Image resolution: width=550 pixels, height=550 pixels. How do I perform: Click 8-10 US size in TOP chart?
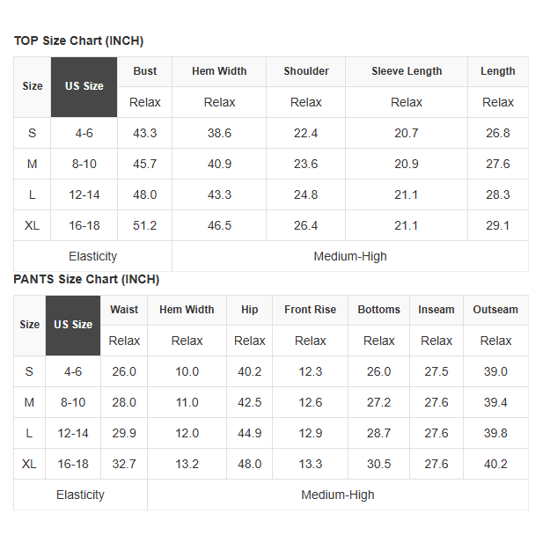point(84,164)
